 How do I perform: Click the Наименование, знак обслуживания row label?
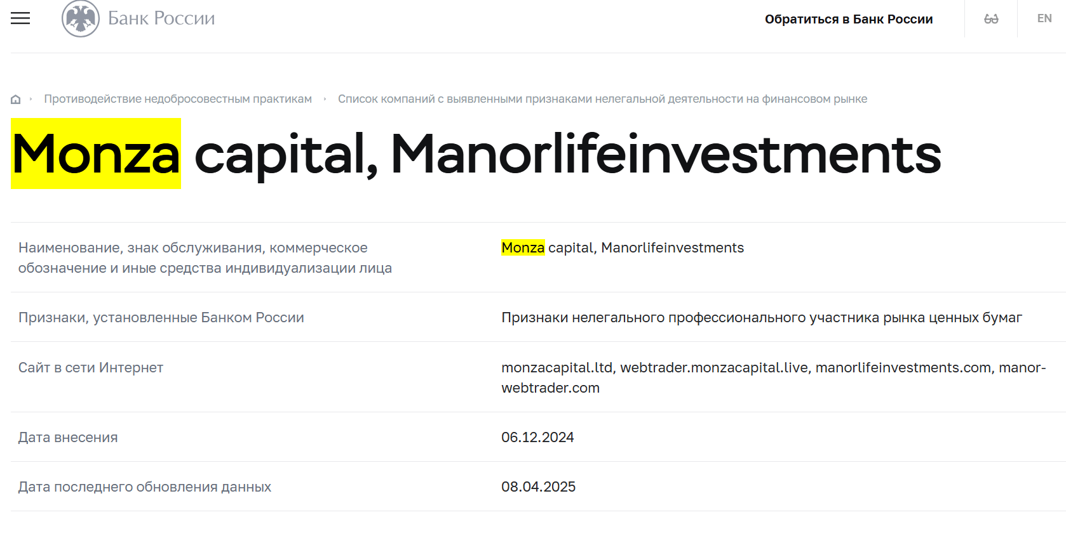pos(205,258)
